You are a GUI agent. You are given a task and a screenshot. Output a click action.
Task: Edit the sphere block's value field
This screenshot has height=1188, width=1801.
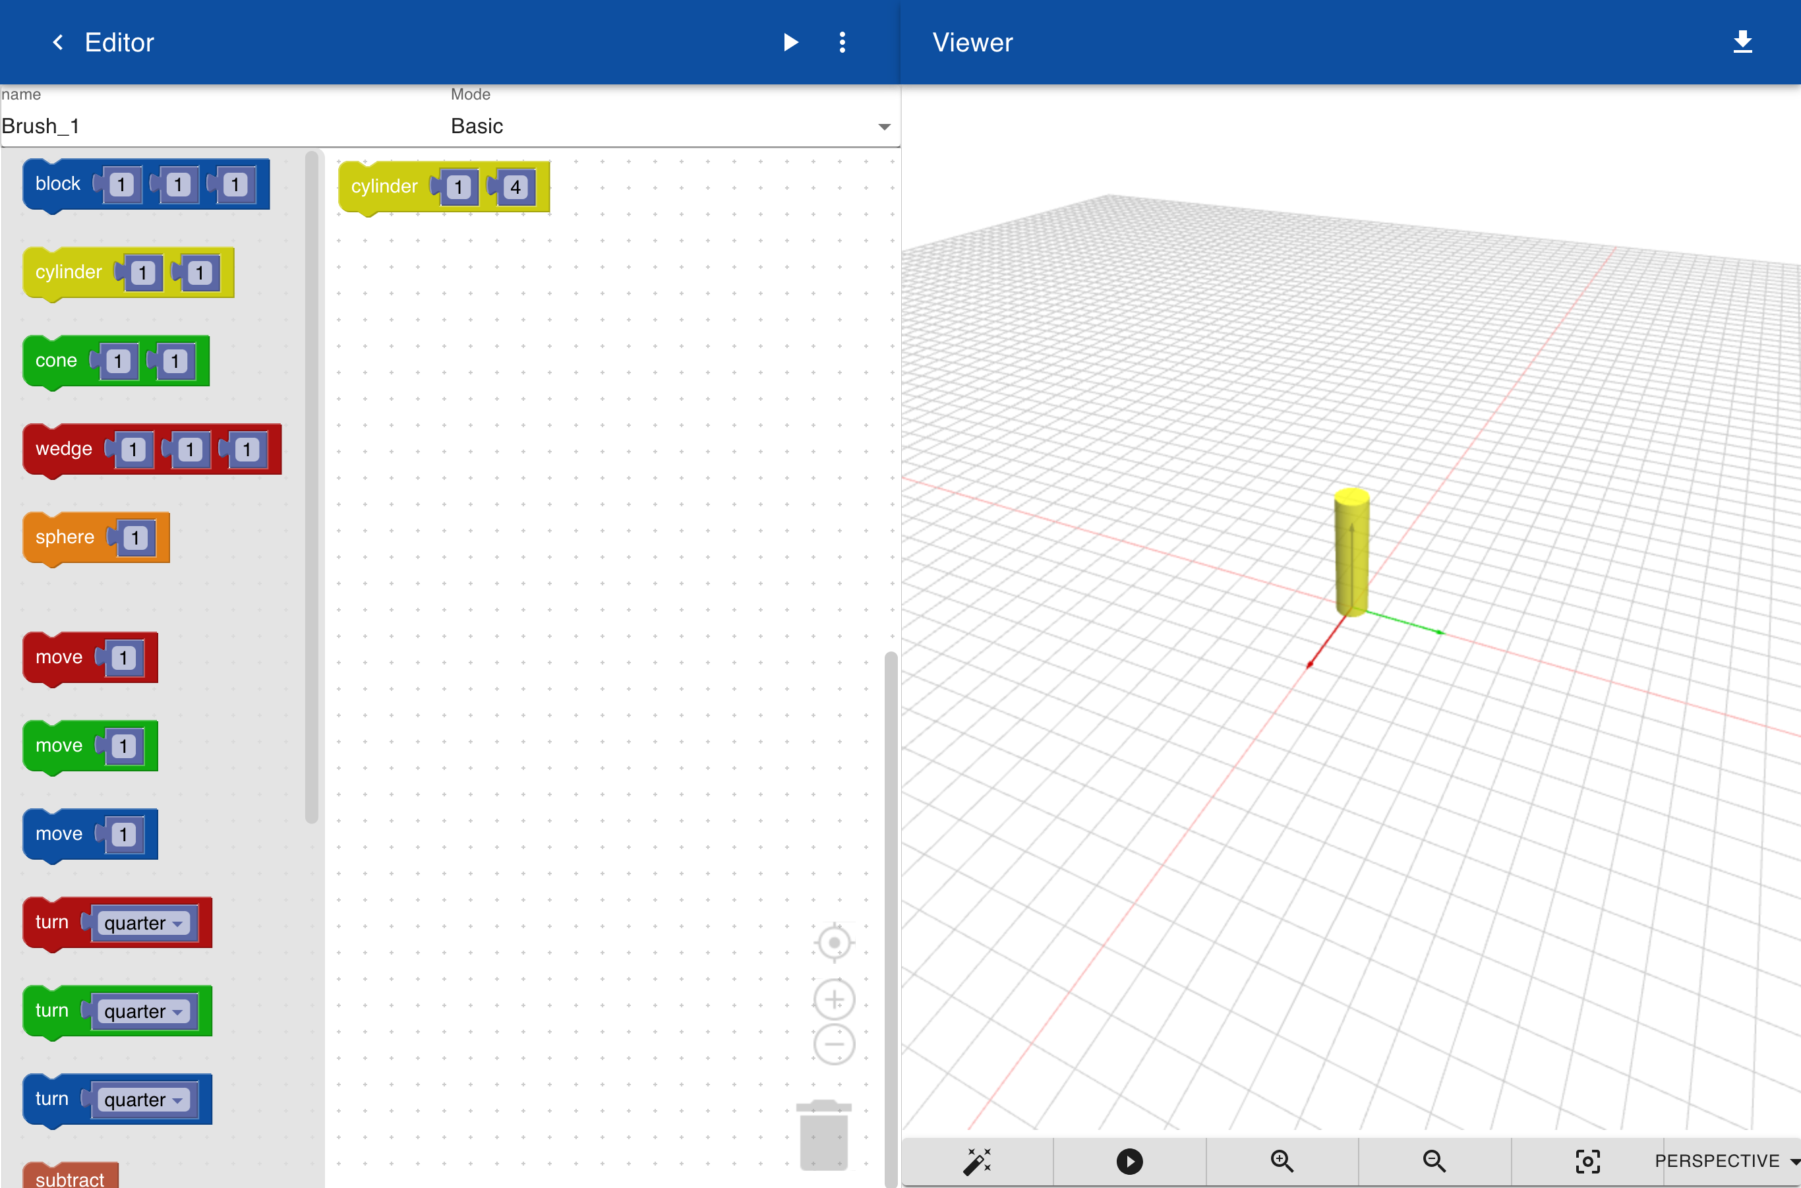(135, 538)
